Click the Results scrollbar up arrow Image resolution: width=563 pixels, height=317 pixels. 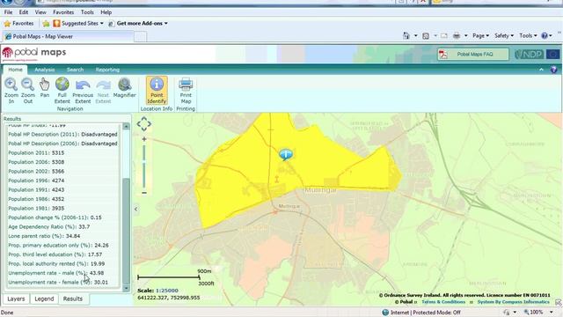(126, 126)
